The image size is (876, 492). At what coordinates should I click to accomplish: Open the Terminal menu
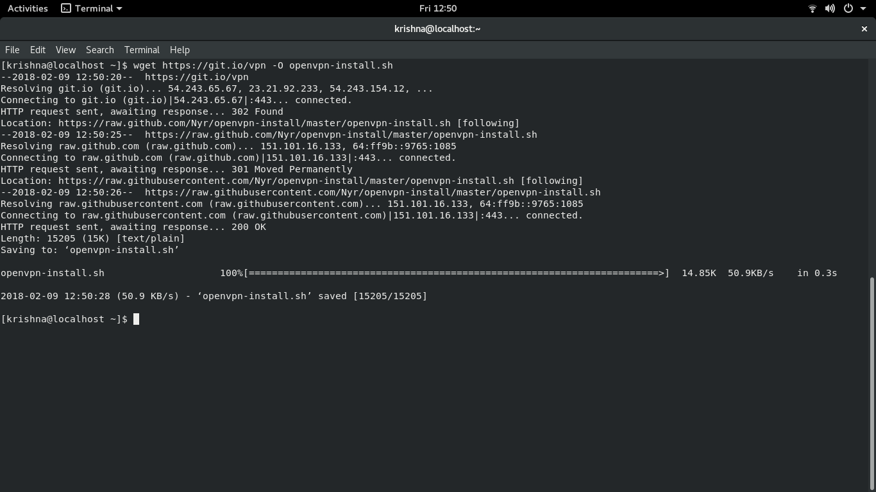(x=141, y=50)
